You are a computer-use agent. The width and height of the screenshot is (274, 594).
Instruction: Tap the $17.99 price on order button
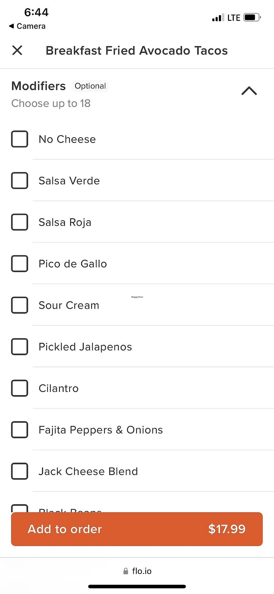coord(227,529)
